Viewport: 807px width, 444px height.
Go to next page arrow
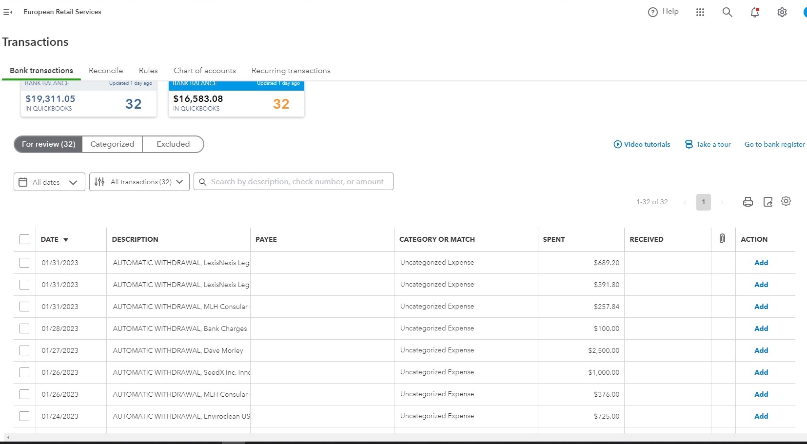[x=722, y=202]
